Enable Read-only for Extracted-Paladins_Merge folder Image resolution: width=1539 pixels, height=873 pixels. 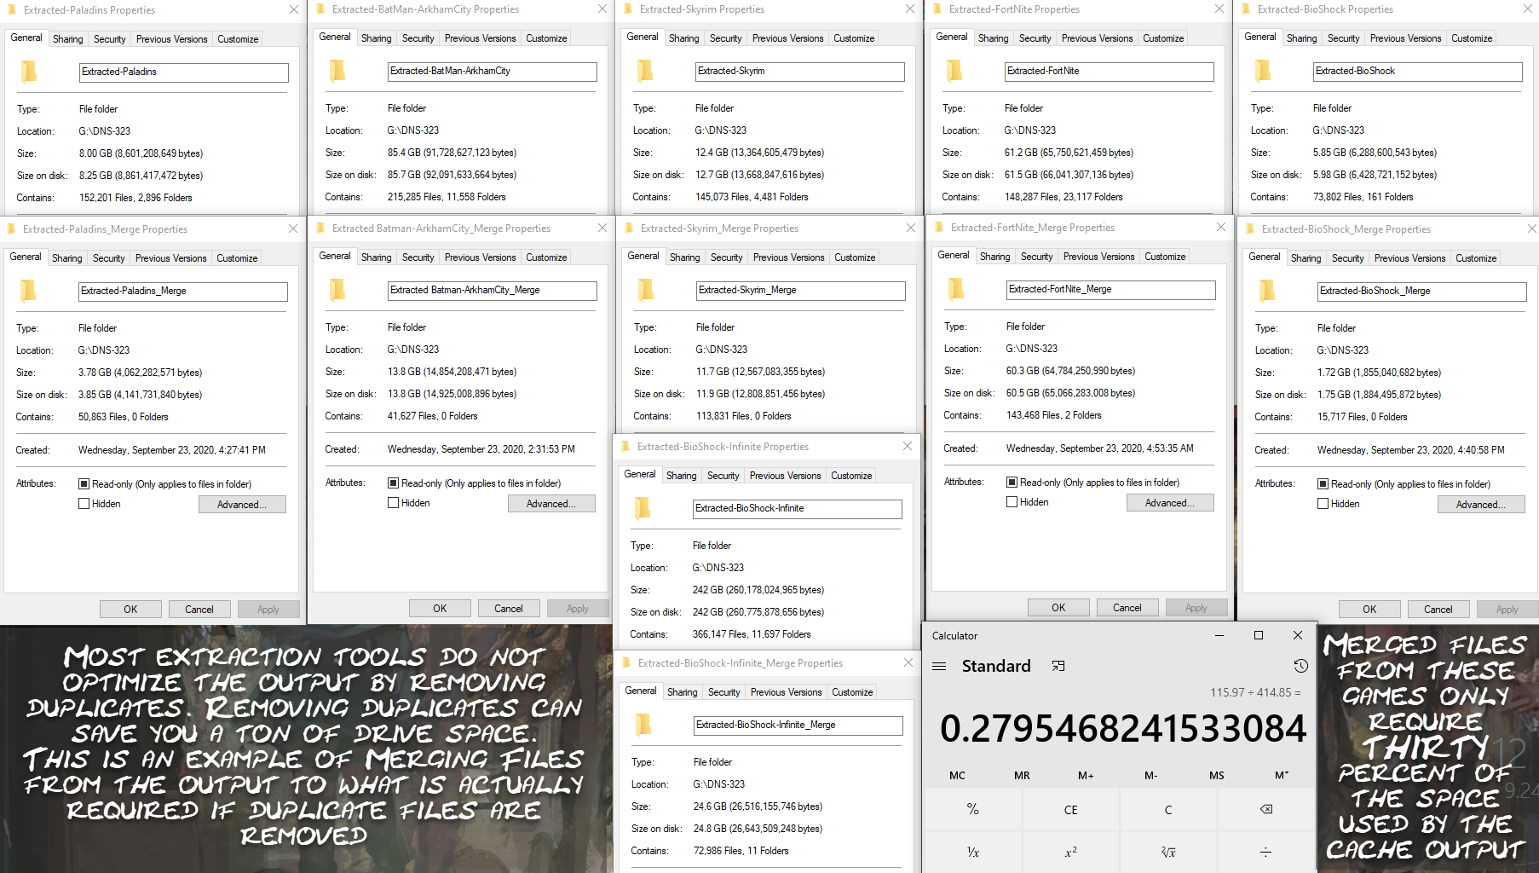(x=84, y=484)
